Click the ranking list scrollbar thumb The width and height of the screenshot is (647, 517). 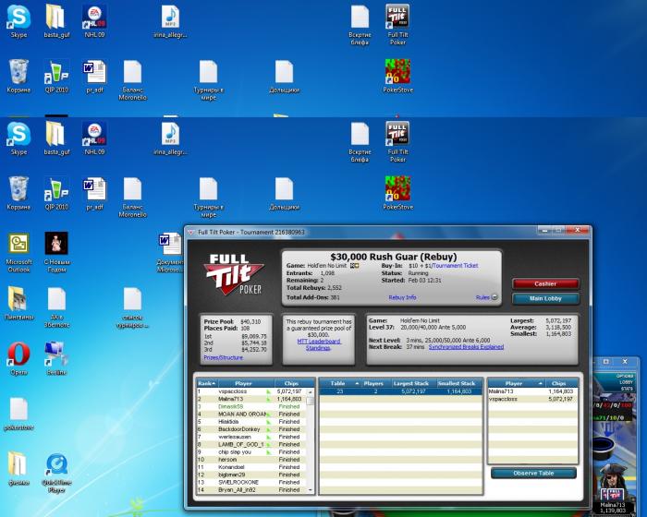pyautogui.click(x=311, y=401)
